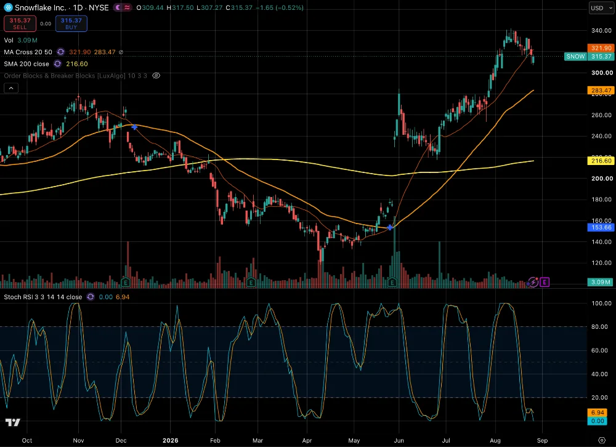The width and height of the screenshot is (616, 447).
Task: Click the post-market moon session icon
Action: (x=118, y=7)
